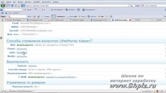Click the padlock icon in status bar
Screen dimensions: 166x93
point(154,91)
